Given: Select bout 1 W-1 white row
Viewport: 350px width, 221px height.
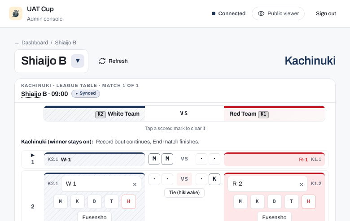Looking at the screenshot, I should (x=94, y=160).
